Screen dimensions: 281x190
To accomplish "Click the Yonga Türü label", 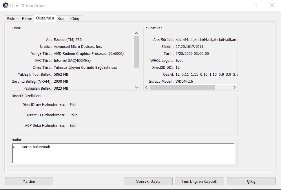I will [x=41, y=54].
